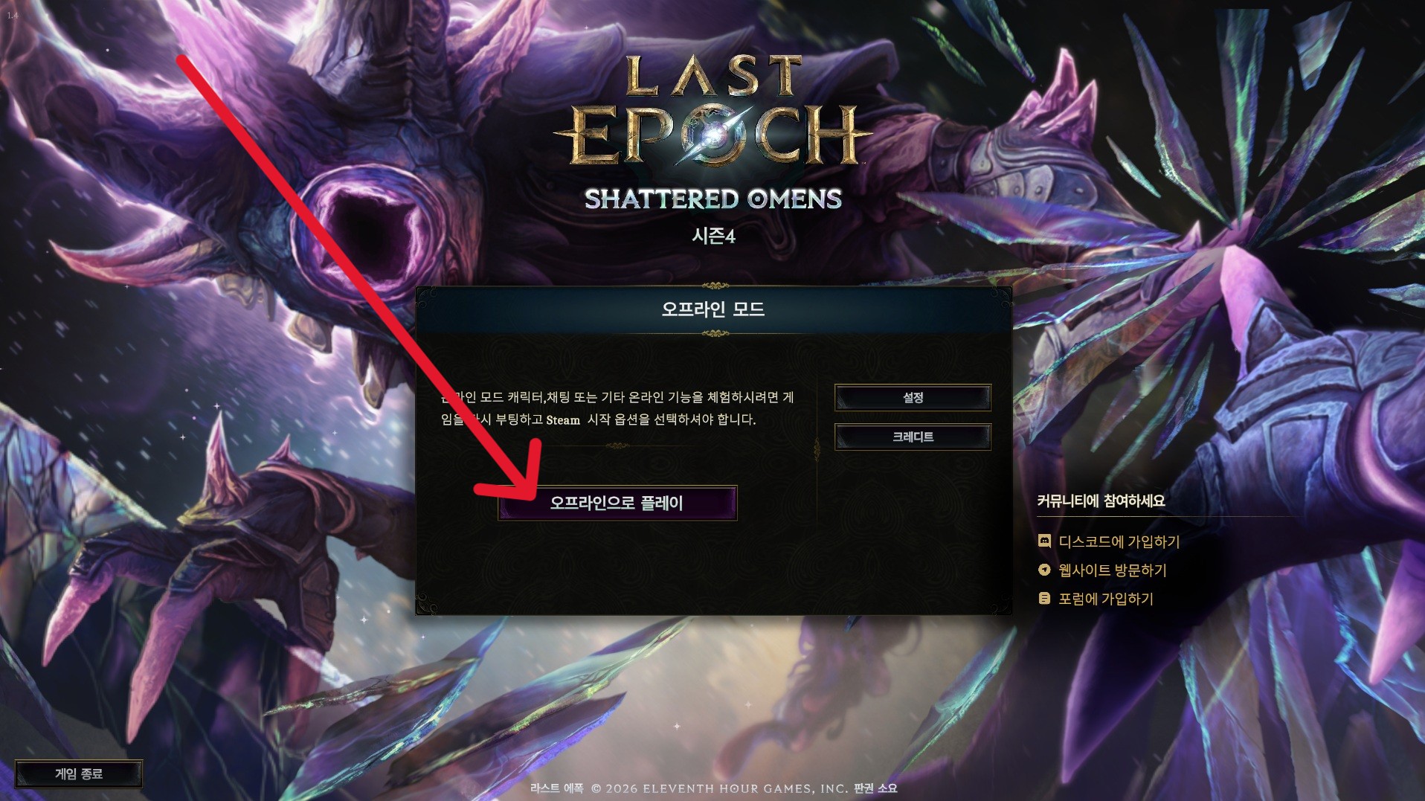The height and width of the screenshot is (801, 1425).
Task: Click the 1.4 version number label
Action: click(12, 15)
